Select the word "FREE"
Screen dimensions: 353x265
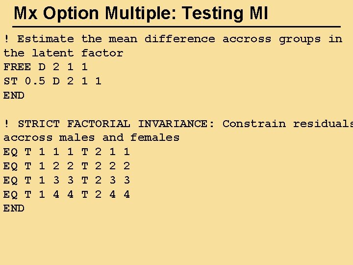(x=17, y=67)
